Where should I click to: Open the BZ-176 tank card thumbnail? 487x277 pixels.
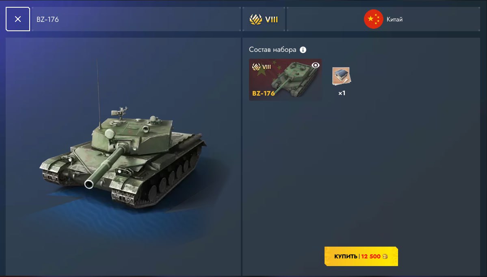pos(285,80)
